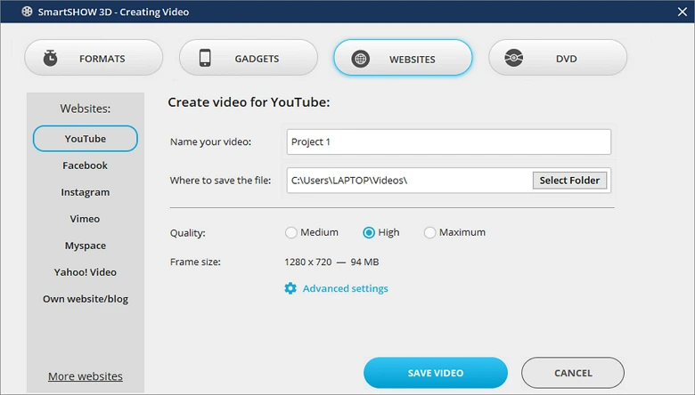Choose High quality radio button
The width and height of the screenshot is (695, 395).
369,233
